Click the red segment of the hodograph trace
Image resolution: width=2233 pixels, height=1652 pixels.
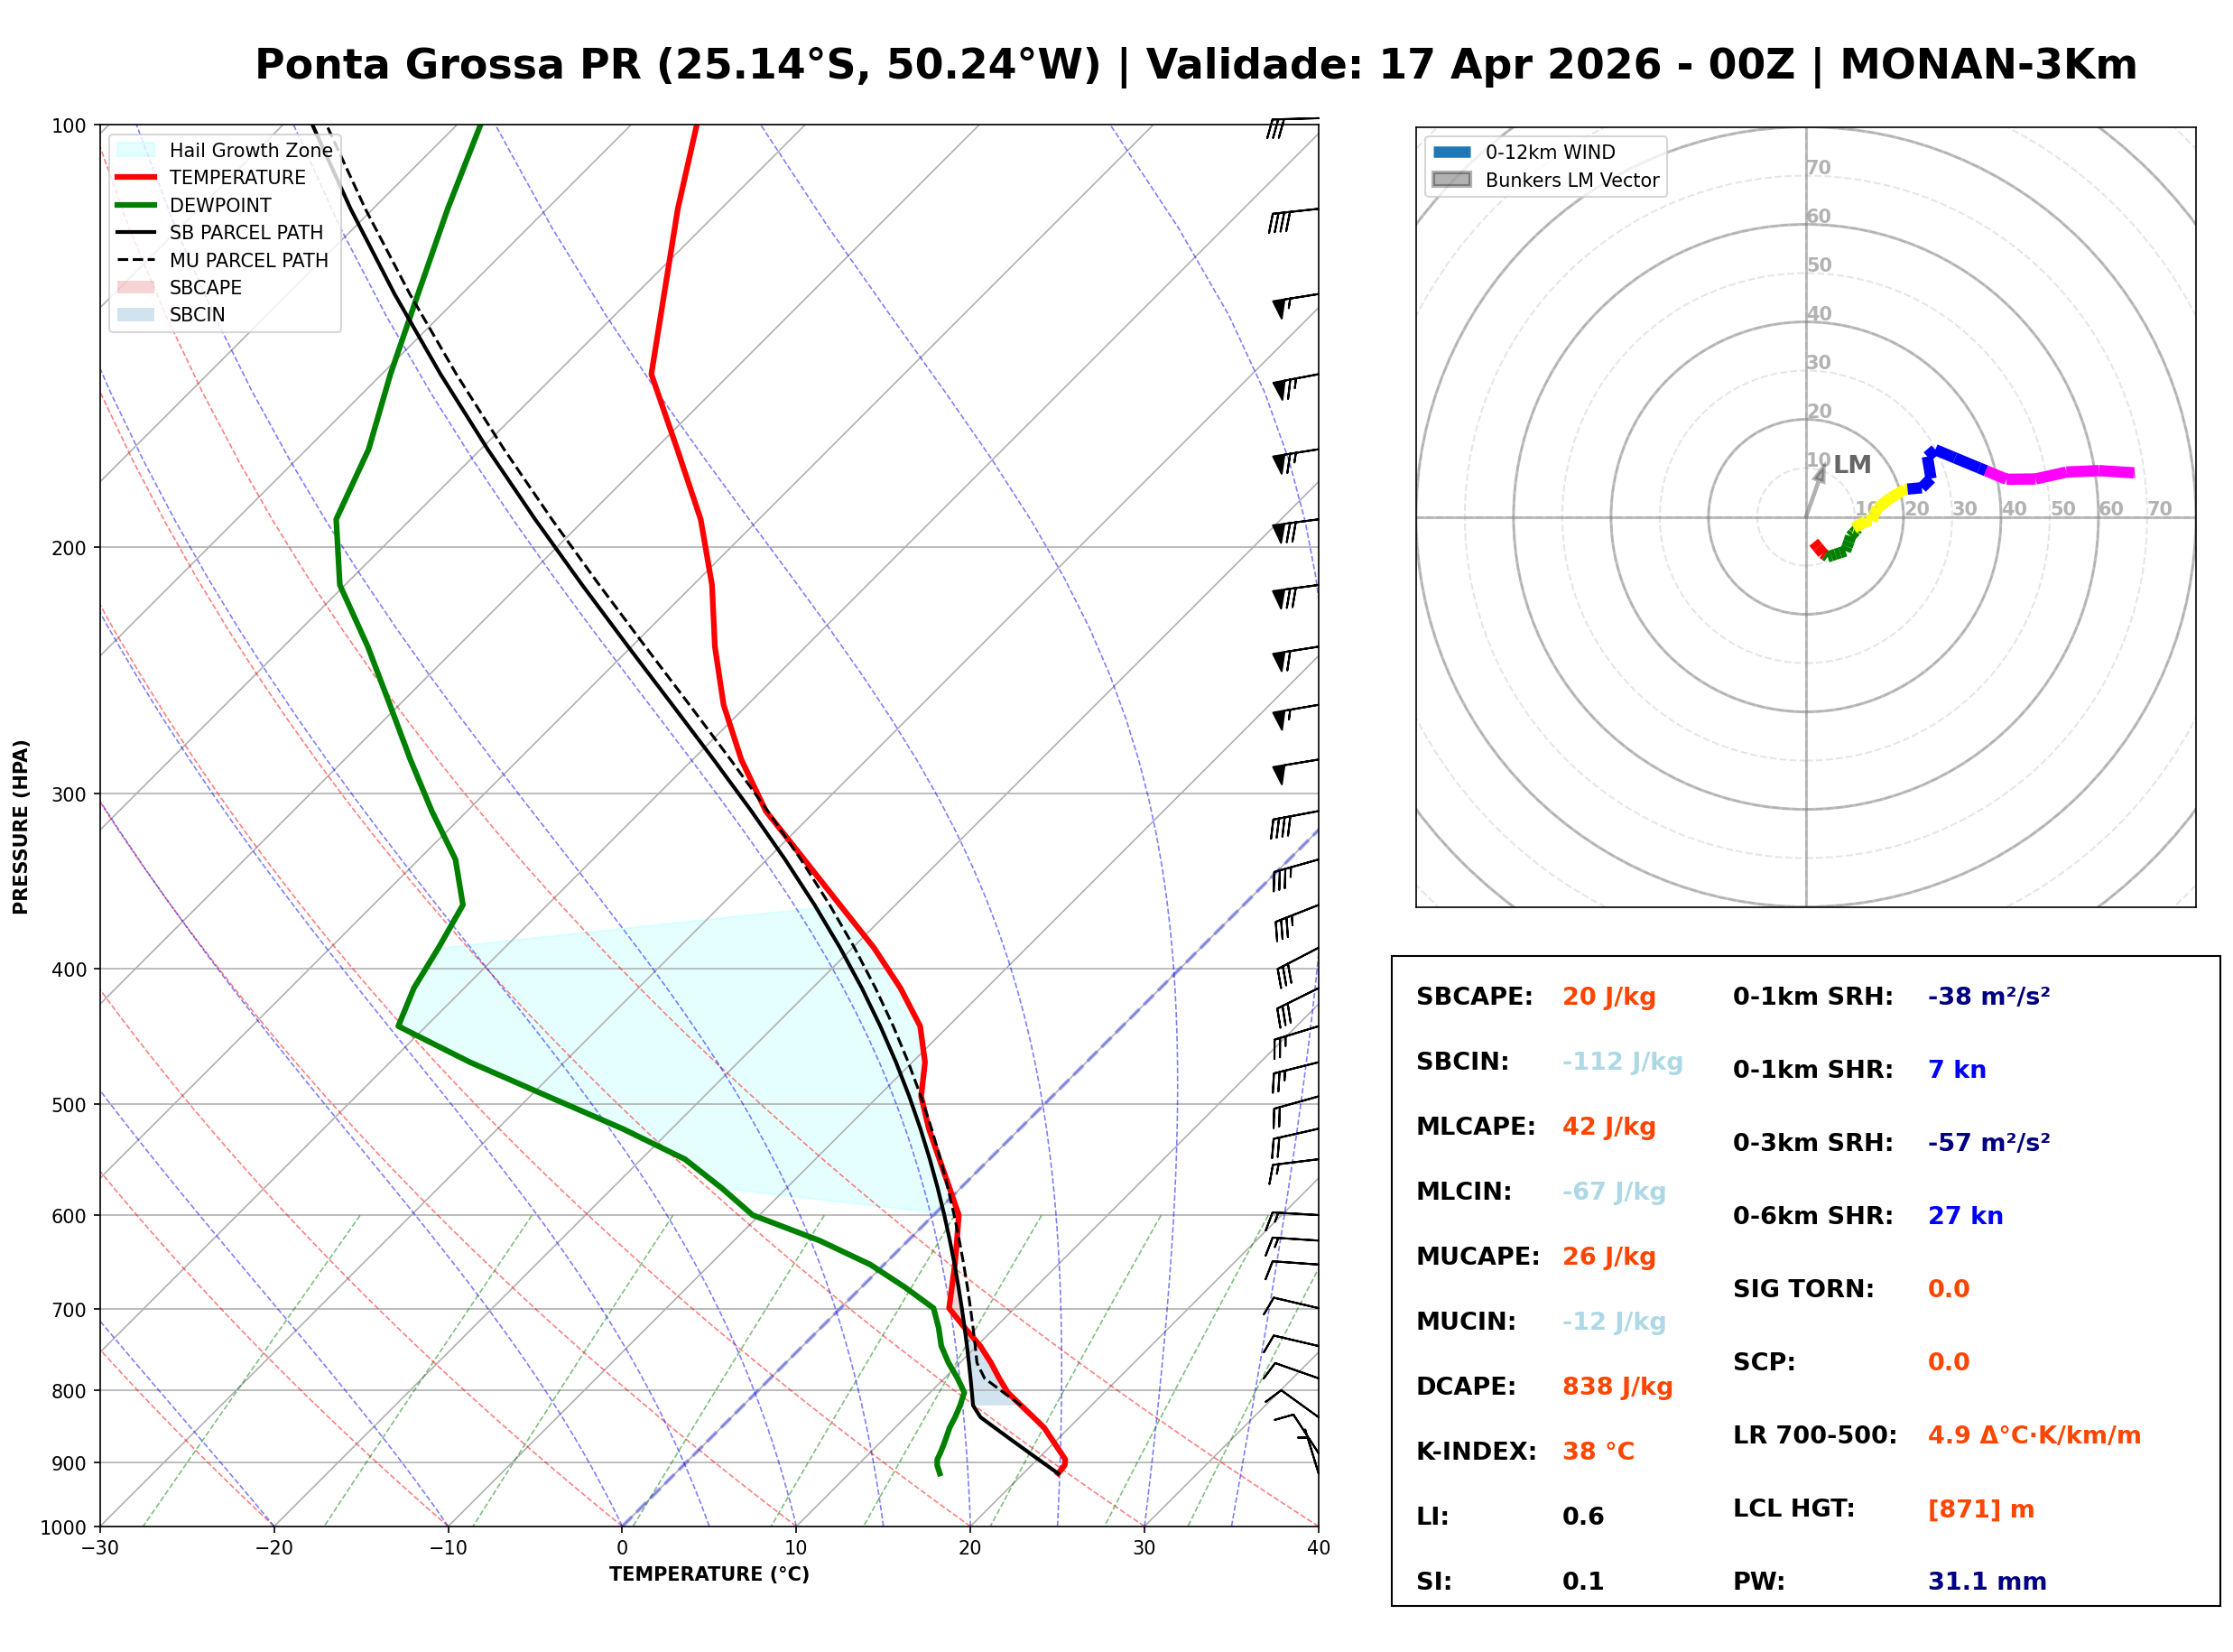pyautogui.click(x=1818, y=547)
